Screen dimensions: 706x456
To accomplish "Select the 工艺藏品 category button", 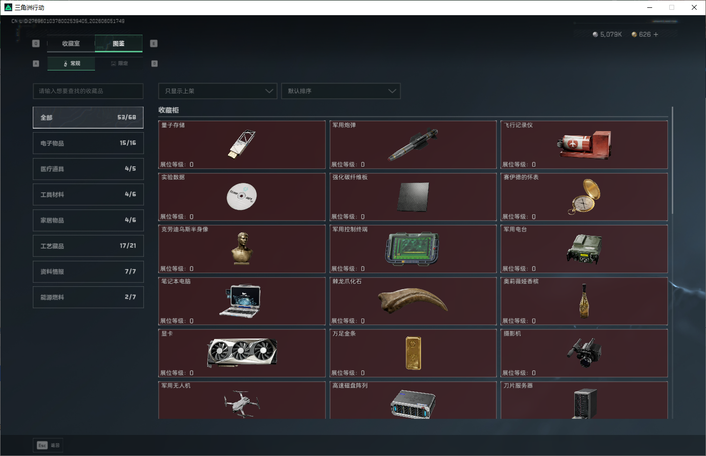I will point(88,246).
